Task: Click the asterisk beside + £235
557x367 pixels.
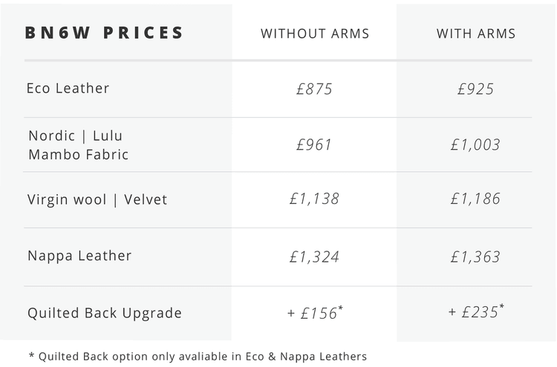Action: [502, 307]
